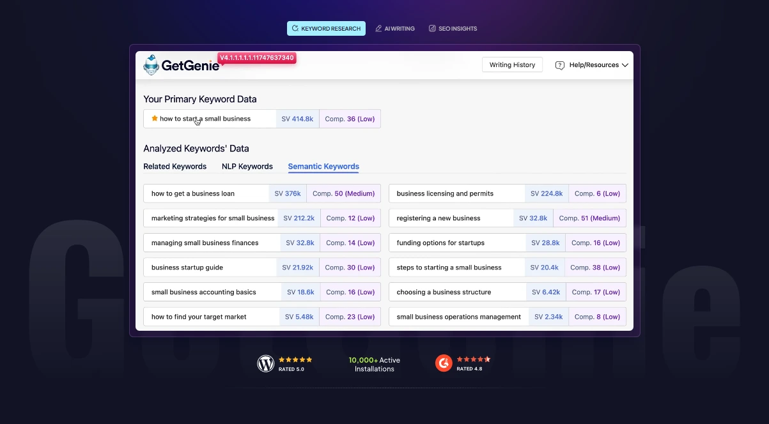Switch to Related Keywords tab
Image resolution: width=769 pixels, height=424 pixels.
click(x=175, y=166)
